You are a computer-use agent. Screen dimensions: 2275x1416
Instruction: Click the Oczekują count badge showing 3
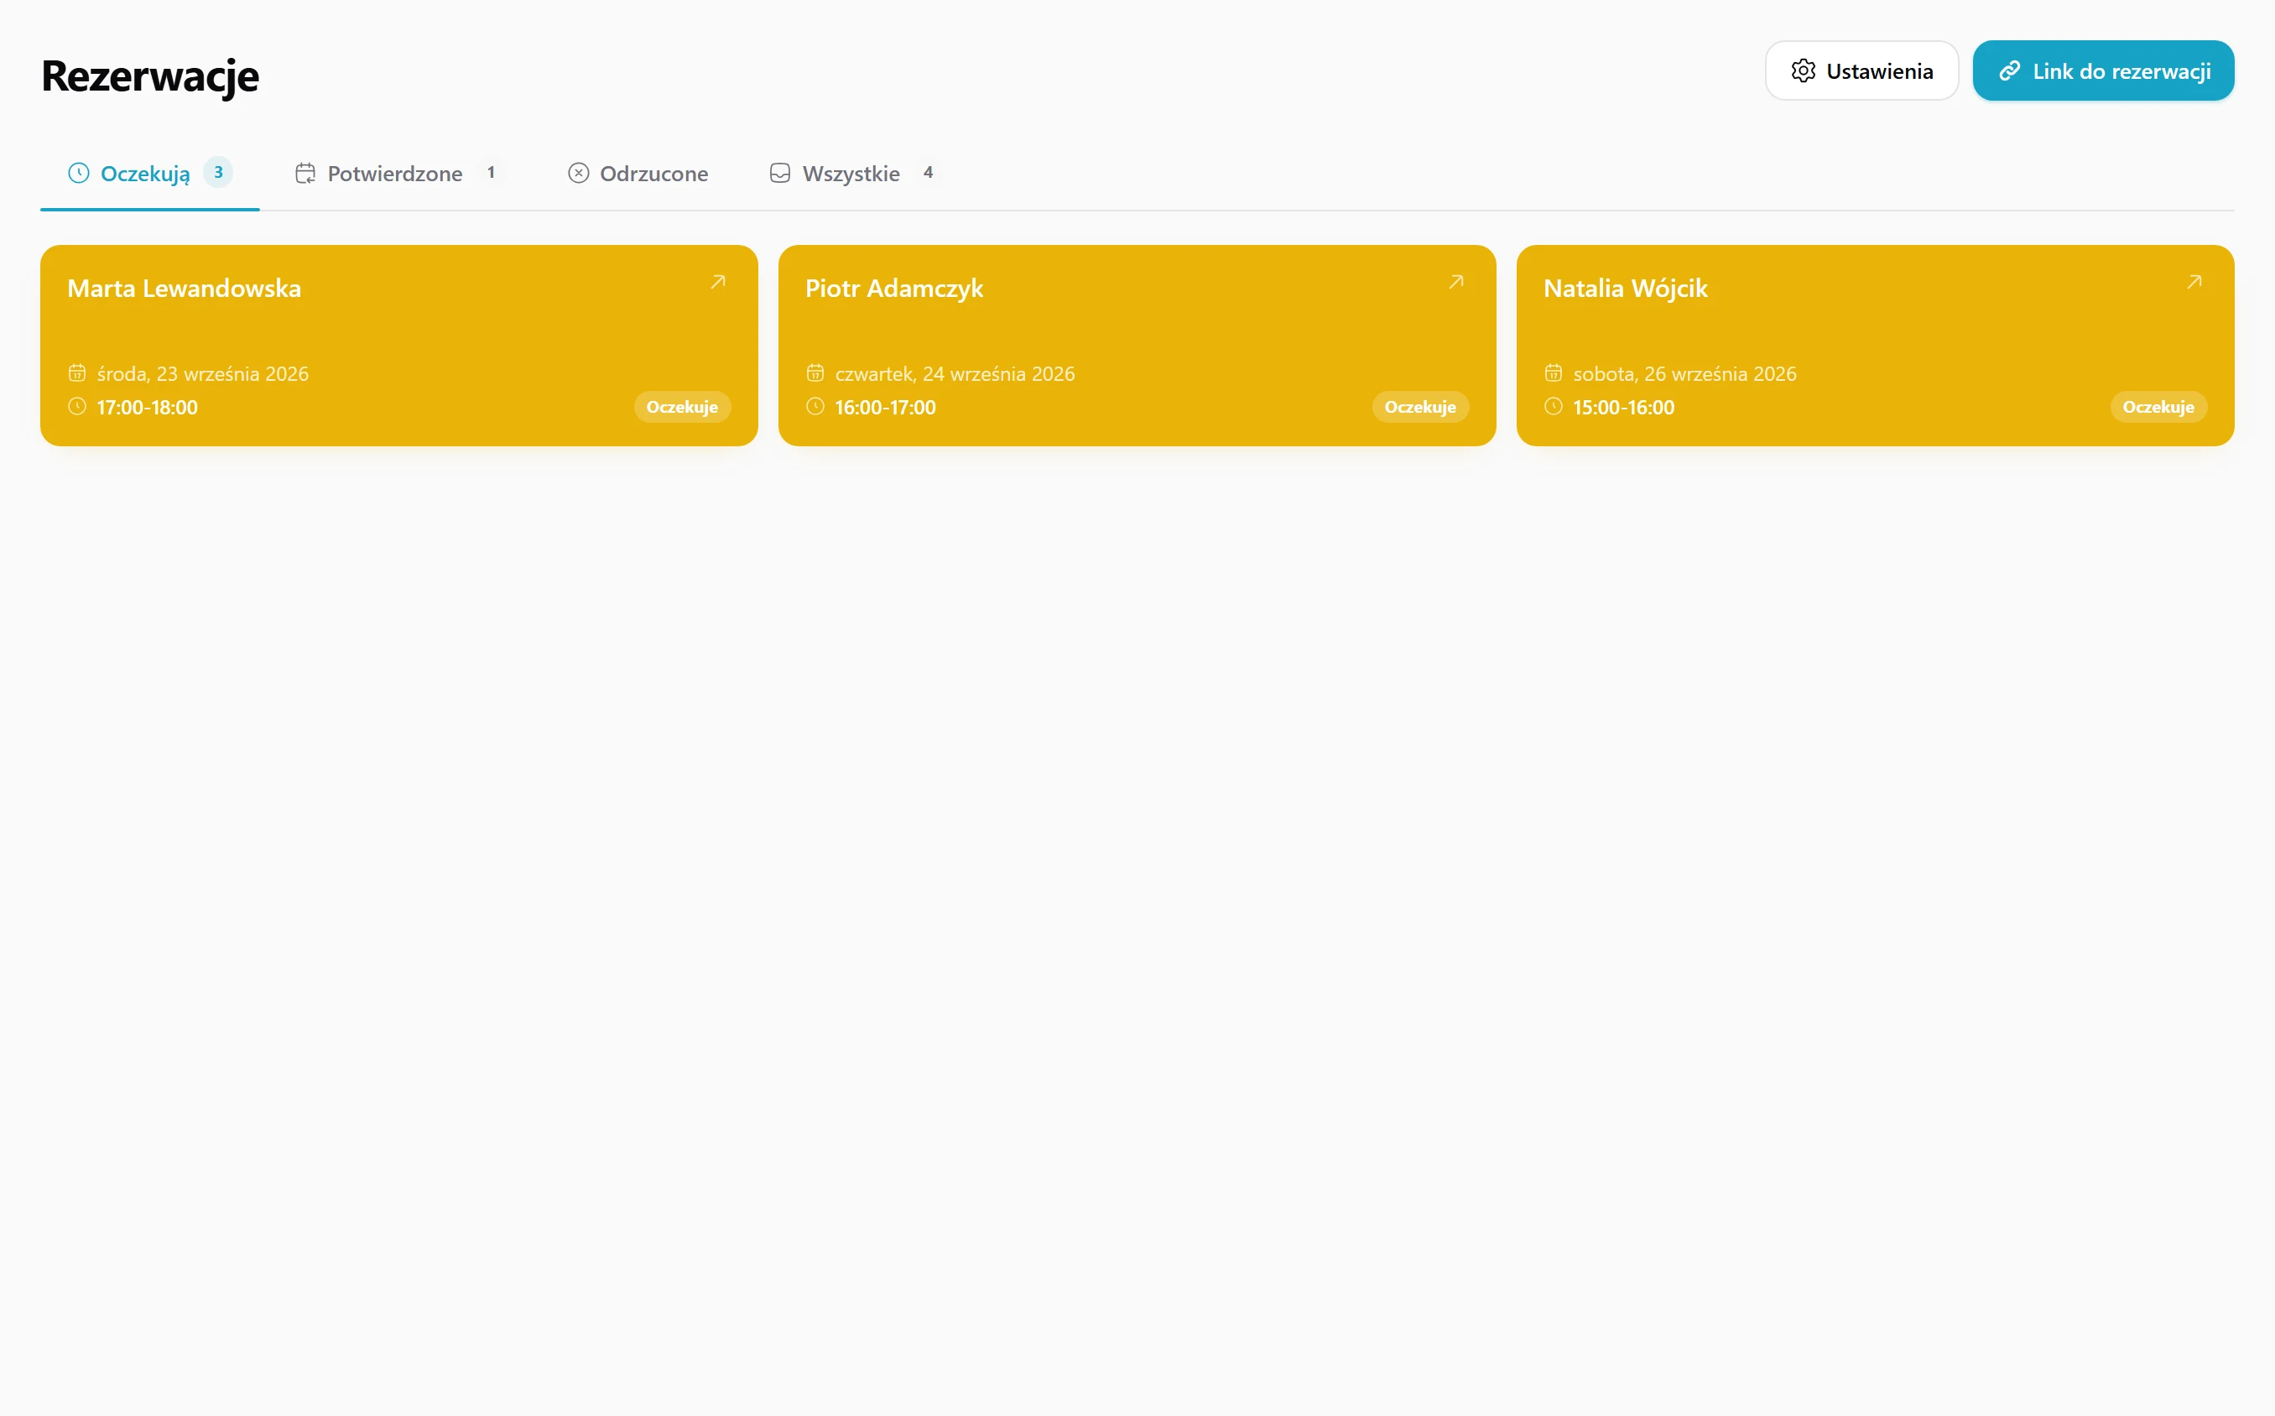(x=218, y=172)
